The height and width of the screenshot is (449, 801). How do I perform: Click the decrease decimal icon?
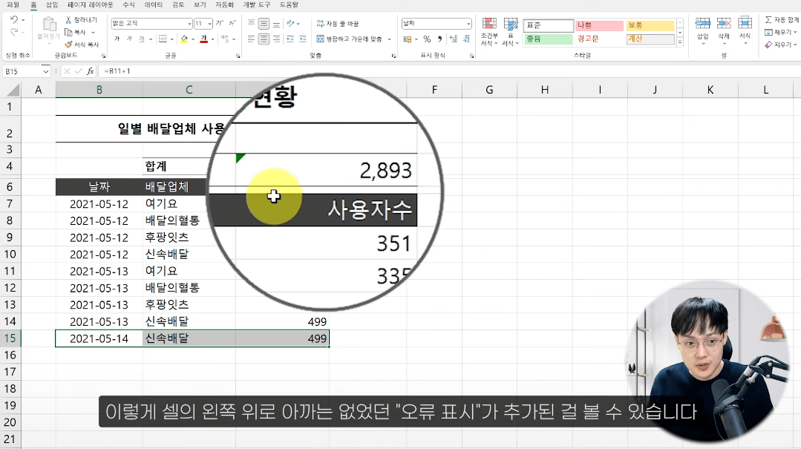click(x=466, y=39)
